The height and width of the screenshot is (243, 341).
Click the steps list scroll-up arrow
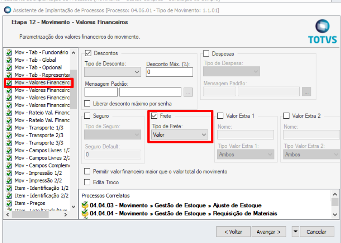pos(73,53)
